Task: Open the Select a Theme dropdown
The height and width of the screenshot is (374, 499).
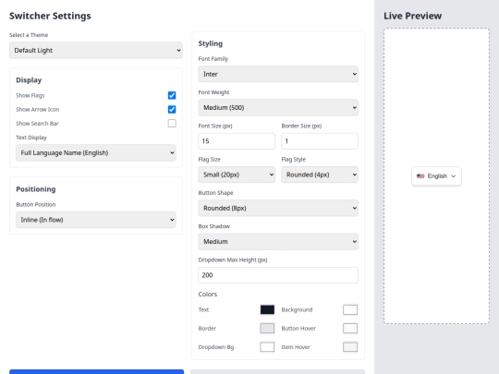Action: click(x=96, y=50)
